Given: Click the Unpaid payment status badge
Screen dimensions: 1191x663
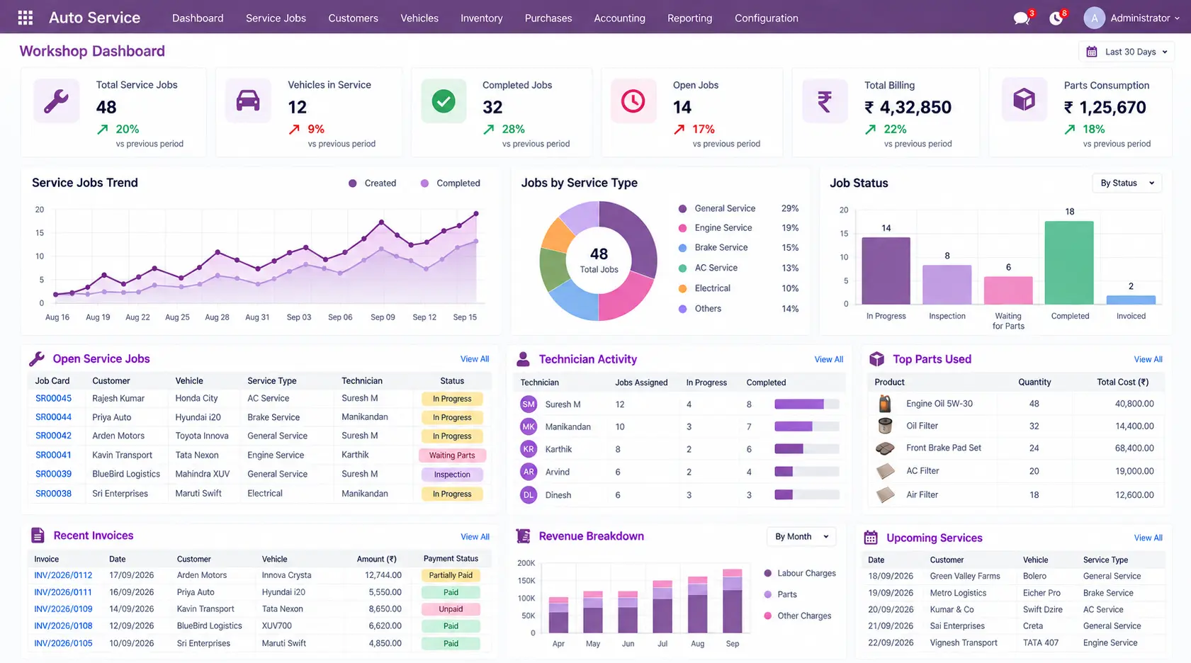Looking at the screenshot, I should point(451,609).
